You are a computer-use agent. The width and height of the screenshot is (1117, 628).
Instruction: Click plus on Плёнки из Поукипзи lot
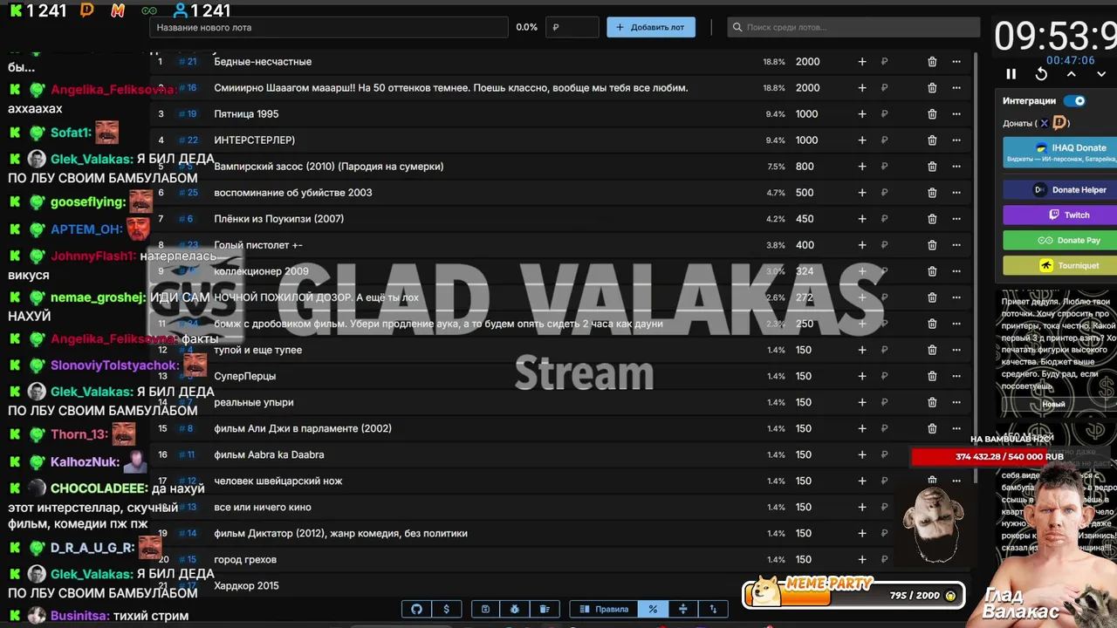[862, 219]
